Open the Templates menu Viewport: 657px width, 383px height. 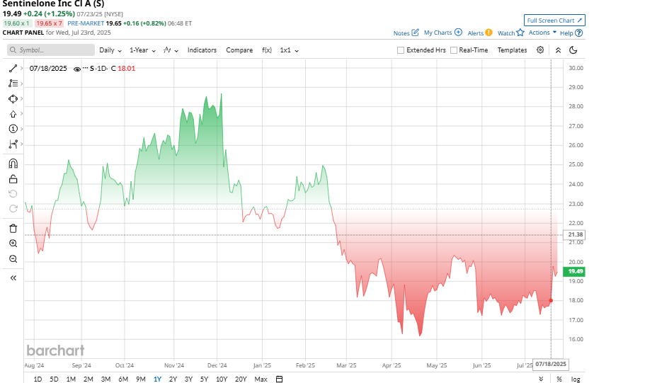point(512,50)
